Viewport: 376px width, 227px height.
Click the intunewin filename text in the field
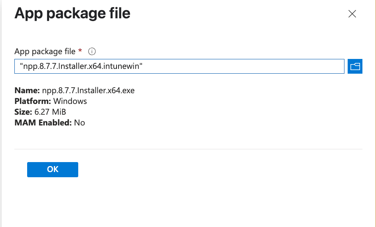pyautogui.click(x=81, y=67)
